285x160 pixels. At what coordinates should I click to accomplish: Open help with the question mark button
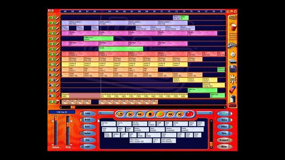[x=228, y=11]
